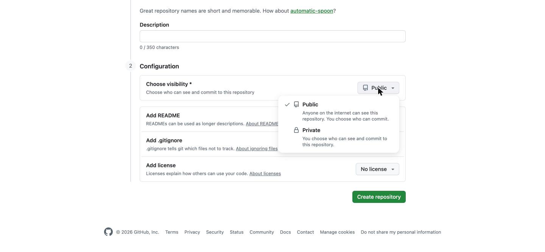This screenshot has width=545, height=252.
Task: Open the Privacy footer link
Action: click(x=192, y=232)
